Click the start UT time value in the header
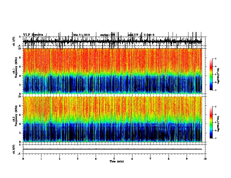This screenshot has width=231, height=178. pyautogui.click(x=149, y=35)
